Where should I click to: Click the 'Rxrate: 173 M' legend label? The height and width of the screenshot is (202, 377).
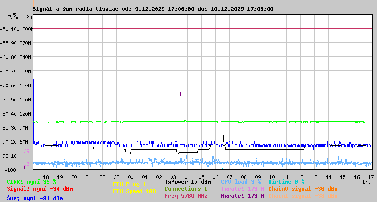(243, 196)
